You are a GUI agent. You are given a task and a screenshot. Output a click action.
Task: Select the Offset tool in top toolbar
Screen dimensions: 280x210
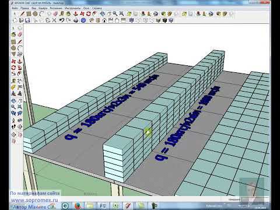(x=94, y=14)
